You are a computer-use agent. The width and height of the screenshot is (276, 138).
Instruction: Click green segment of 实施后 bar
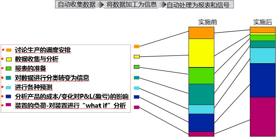[x=263, y=38]
